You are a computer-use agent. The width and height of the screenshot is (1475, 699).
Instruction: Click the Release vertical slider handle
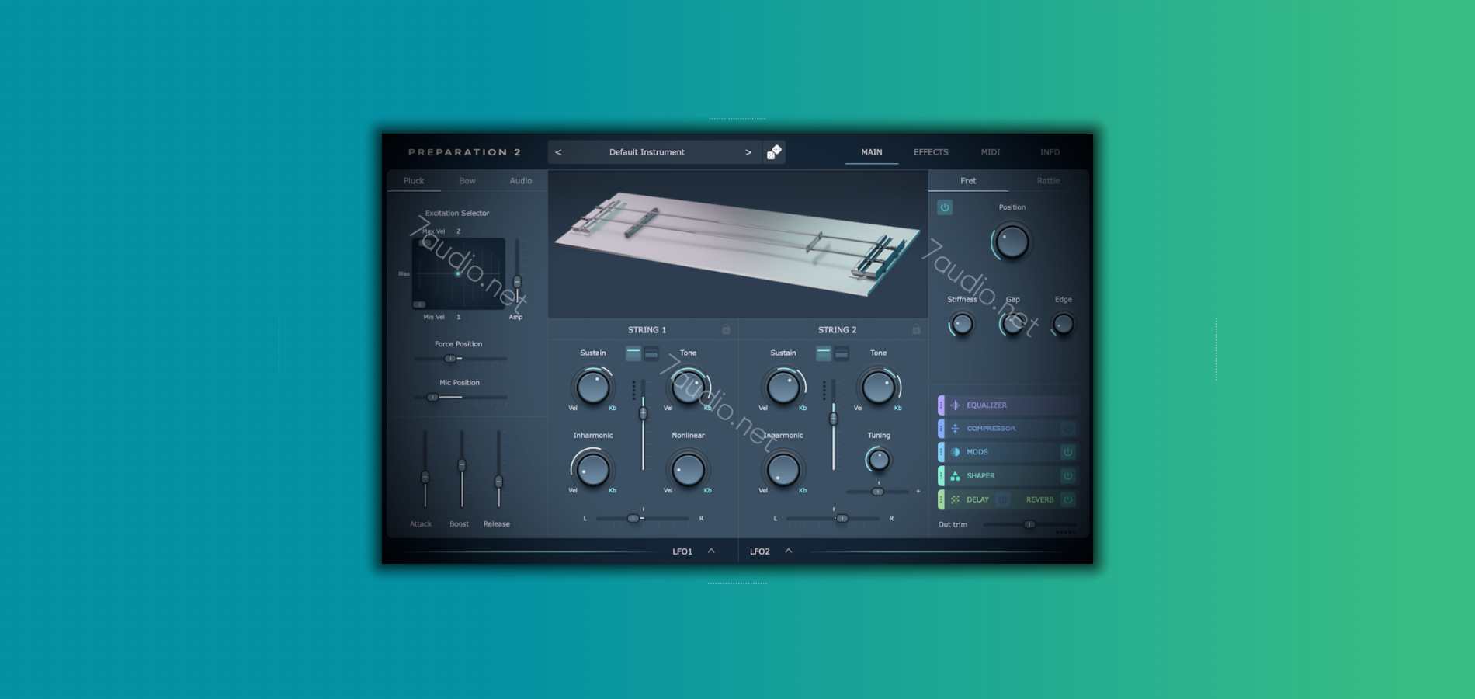click(x=498, y=482)
